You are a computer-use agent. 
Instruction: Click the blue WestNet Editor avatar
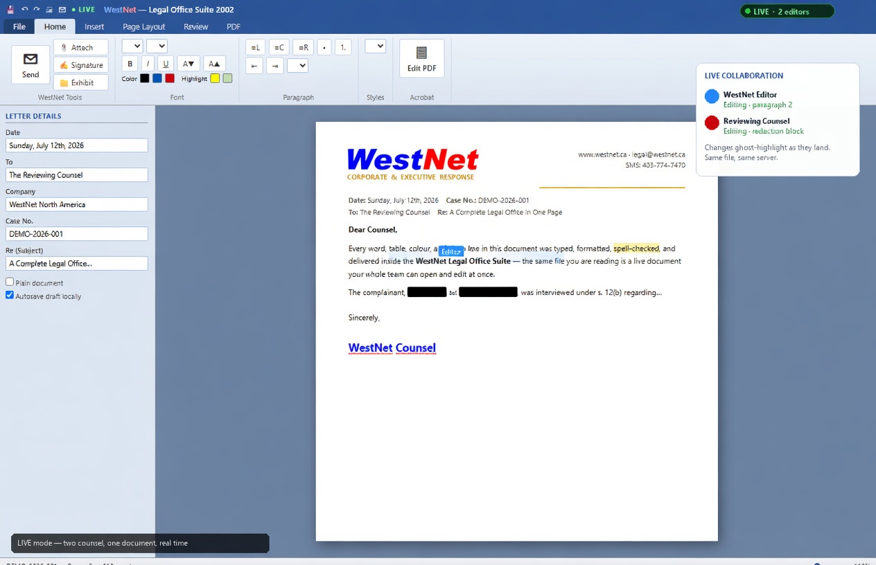point(712,96)
